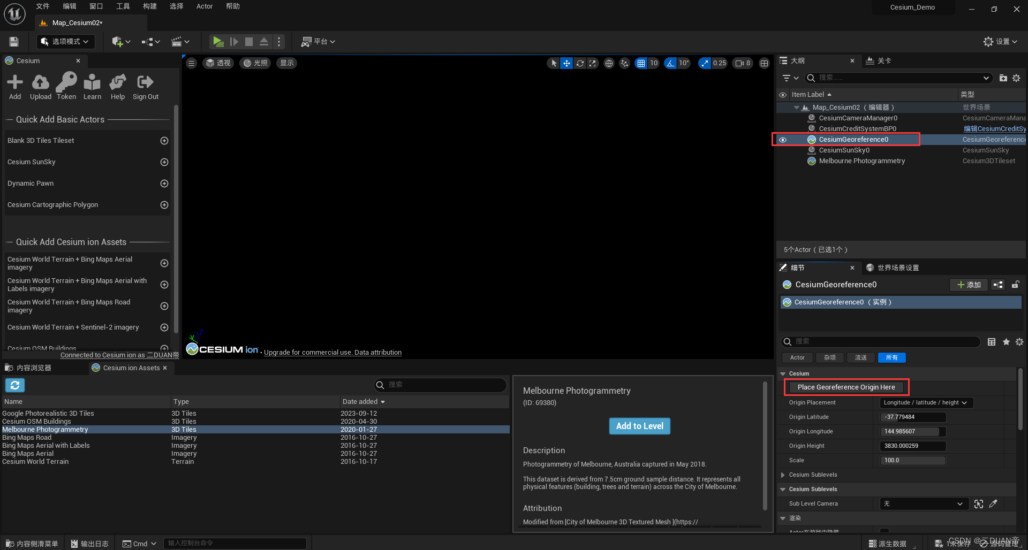Screen dimensions: 1028x550
Task: Add Blank 3D Tiles Tileset actor
Action: click(164, 141)
